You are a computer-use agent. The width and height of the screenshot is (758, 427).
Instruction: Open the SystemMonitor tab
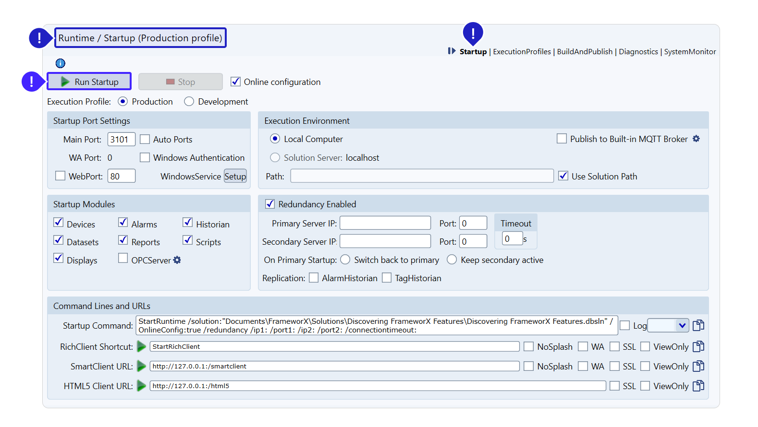(690, 51)
